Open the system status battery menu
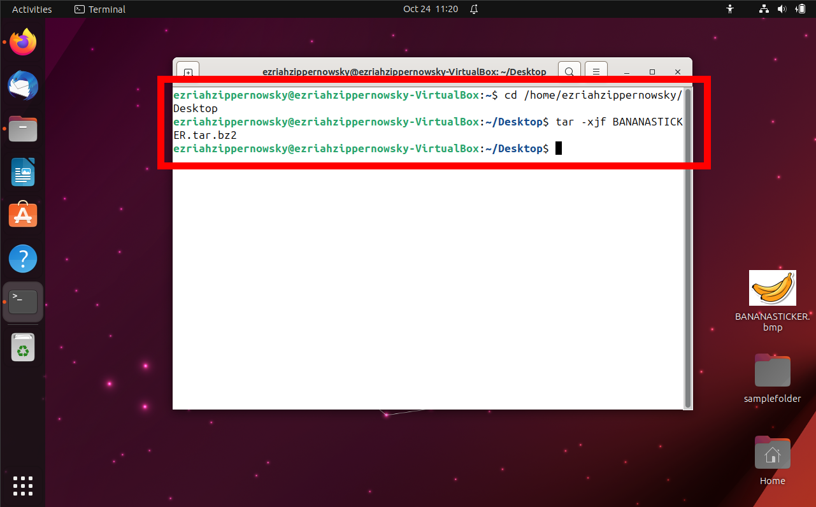Image resolution: width=816 pixels, height=507 pixels. coord(802,9)
